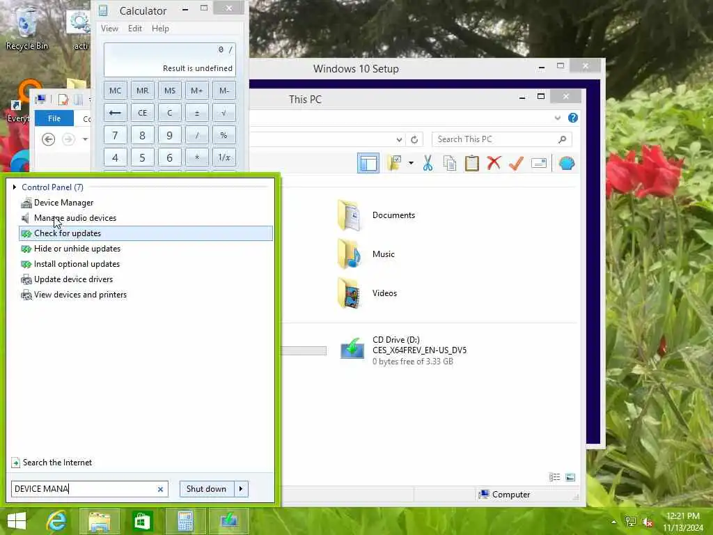
Task: Click calculator digit 7
Action: click(116, 135)
